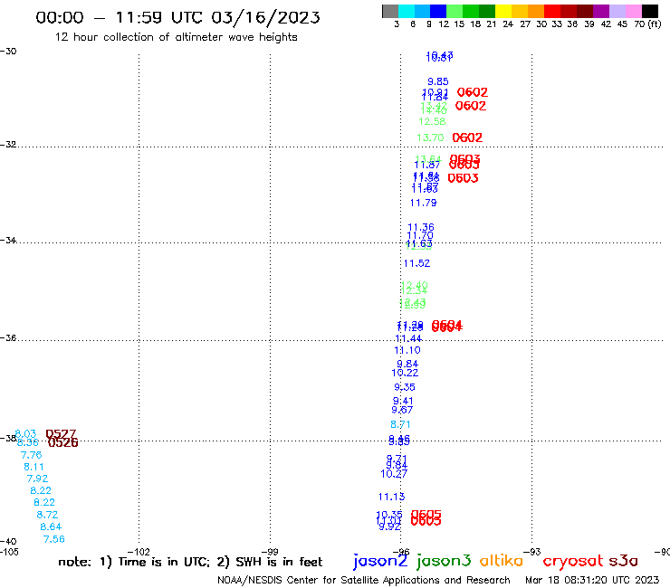Select the dark red 0527 time label
The image size is (670, 588).
(x=61, y=434)
